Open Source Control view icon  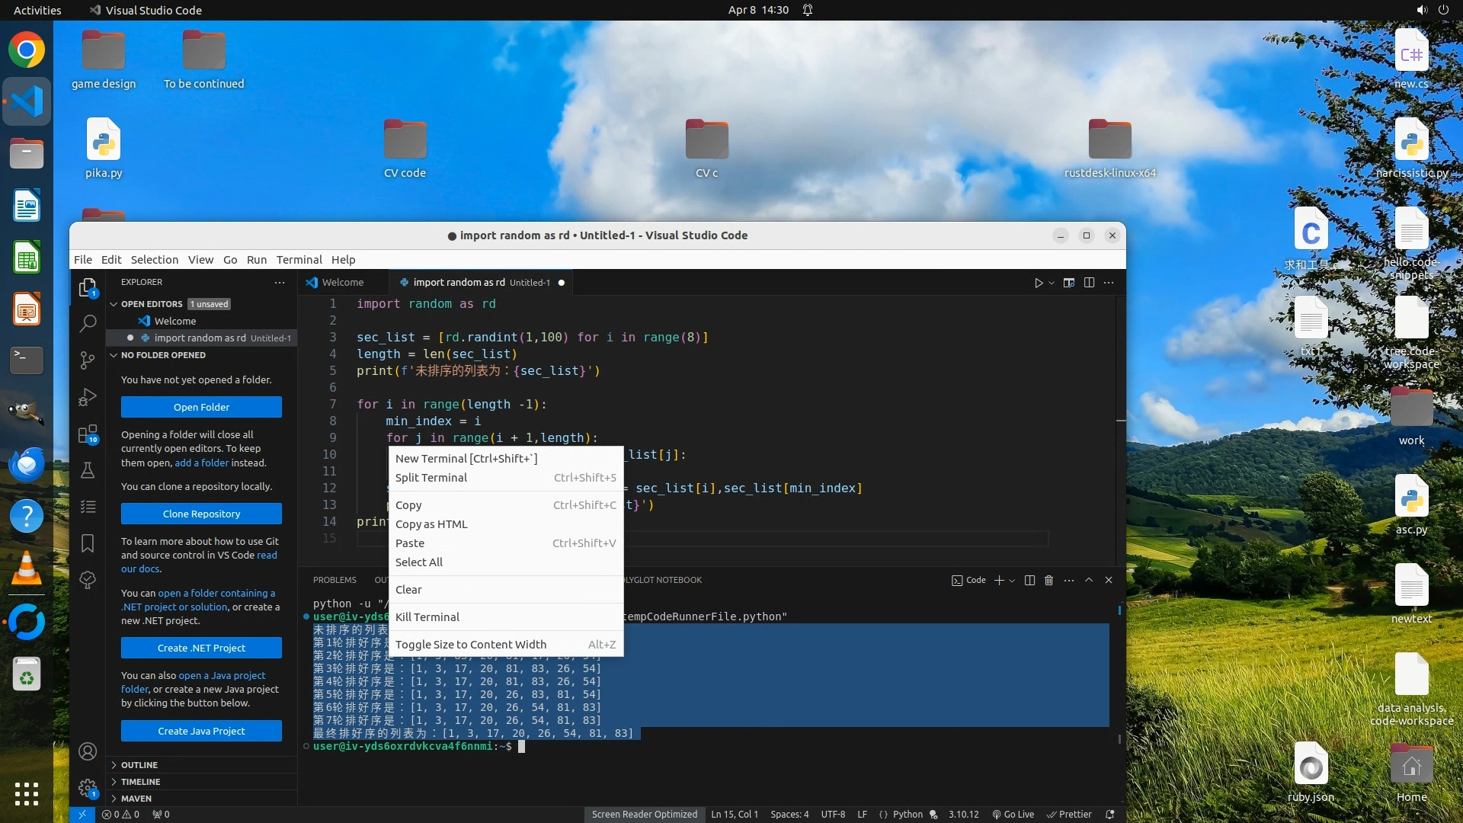tap(88, 360)
